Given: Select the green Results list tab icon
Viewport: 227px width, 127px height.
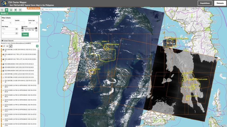Looking at the screenshot, I should (x=6, y=10).
